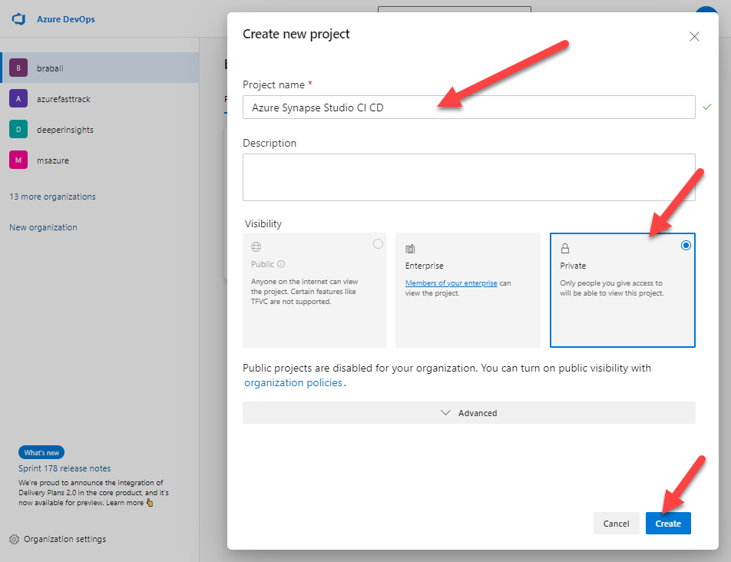Expand the Advanced section
The image size is (731, 562).
(468, 413)
